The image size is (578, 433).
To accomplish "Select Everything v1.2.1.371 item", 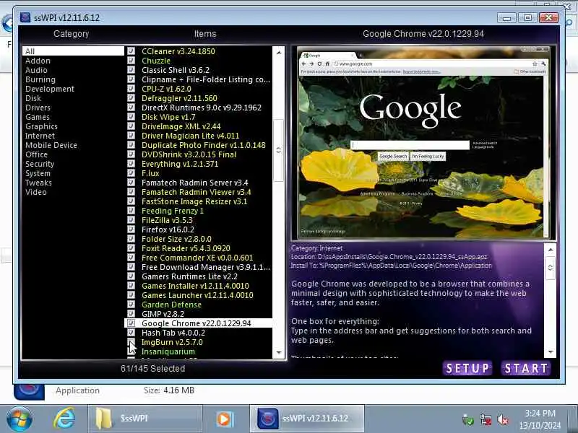I will click(180, 164).
